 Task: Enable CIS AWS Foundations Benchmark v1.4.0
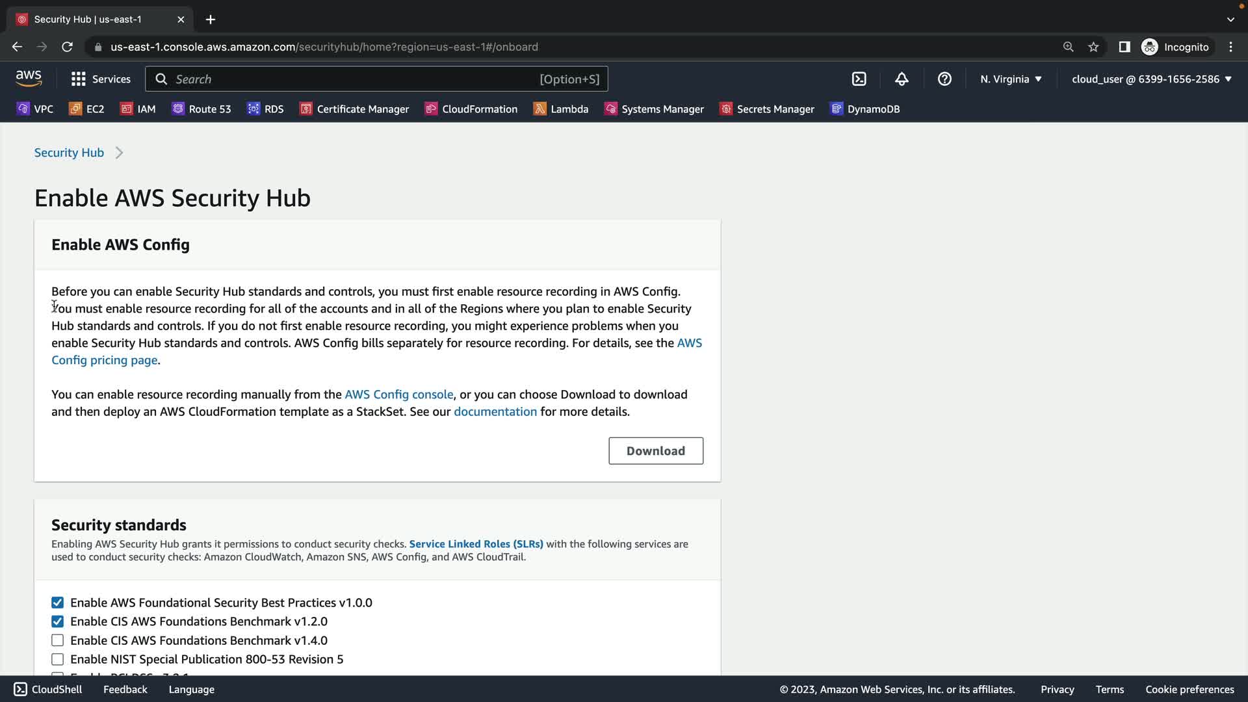(58, 640)
